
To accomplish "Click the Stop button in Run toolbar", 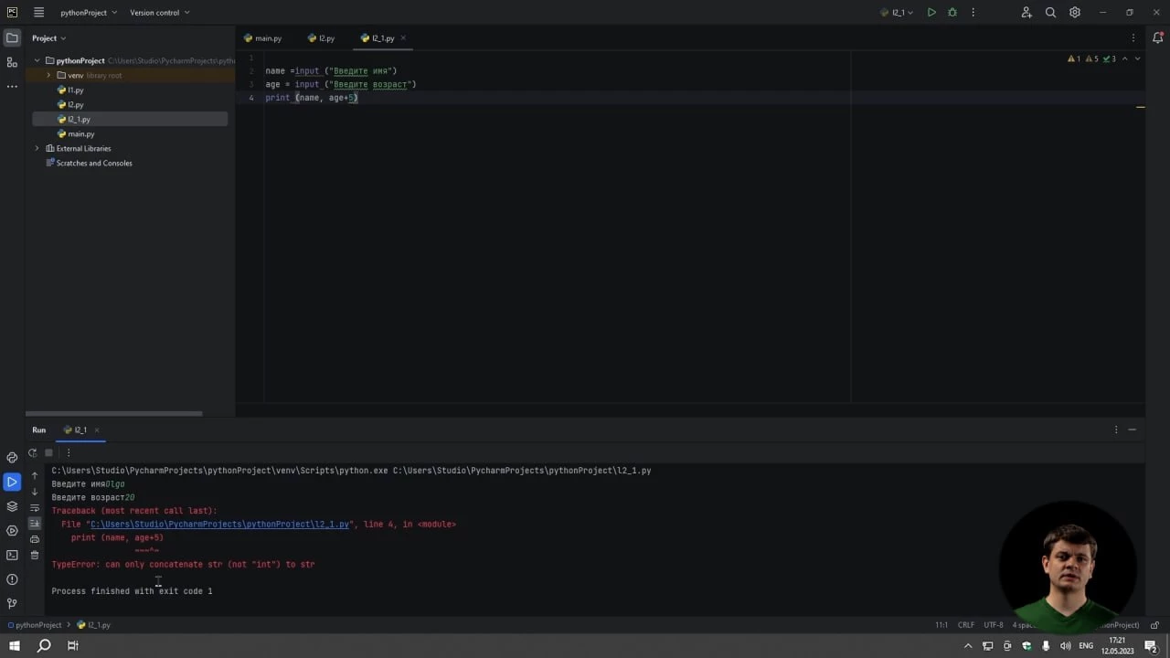I will coord(49,452).
